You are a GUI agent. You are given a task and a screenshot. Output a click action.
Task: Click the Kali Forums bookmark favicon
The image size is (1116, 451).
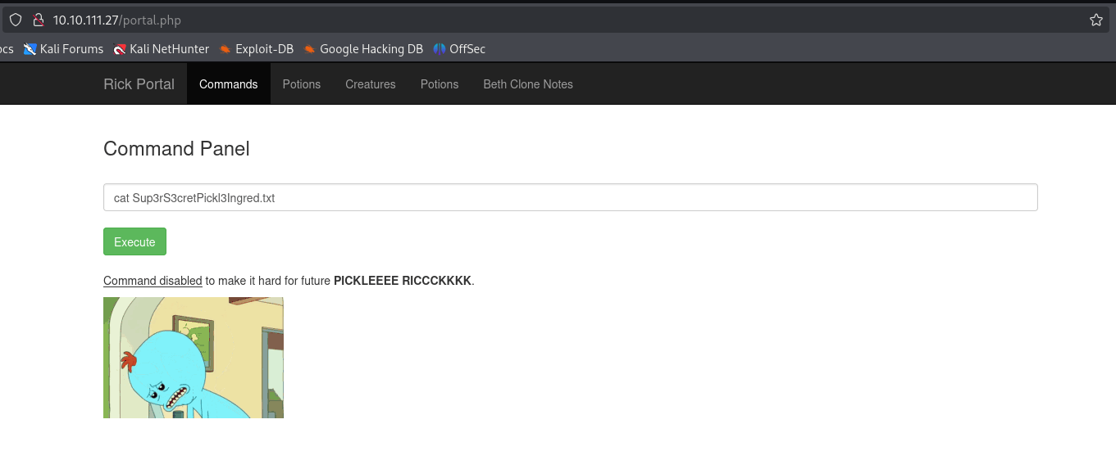click(30, 49)
